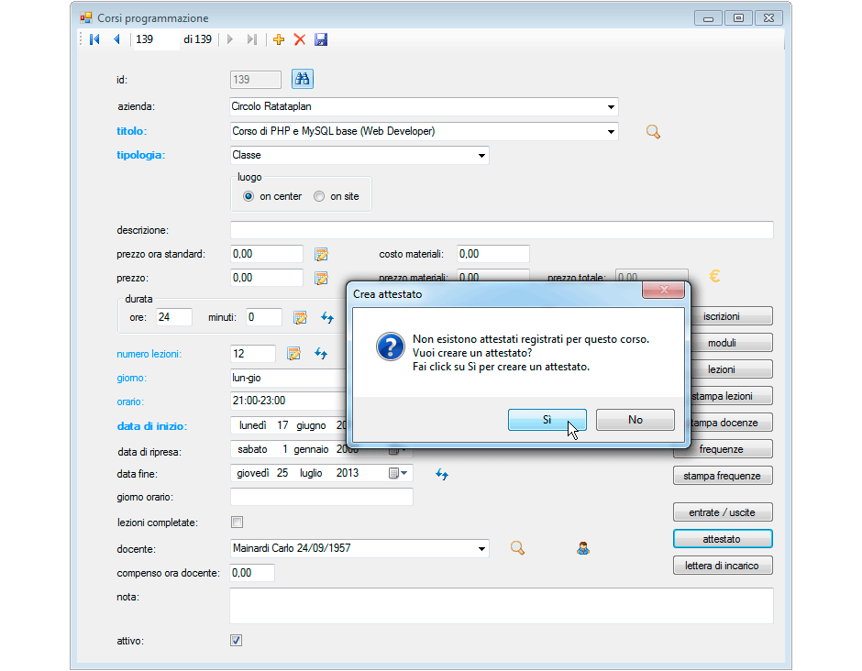Add a new record with the plus icon

(x=279, y=39)
